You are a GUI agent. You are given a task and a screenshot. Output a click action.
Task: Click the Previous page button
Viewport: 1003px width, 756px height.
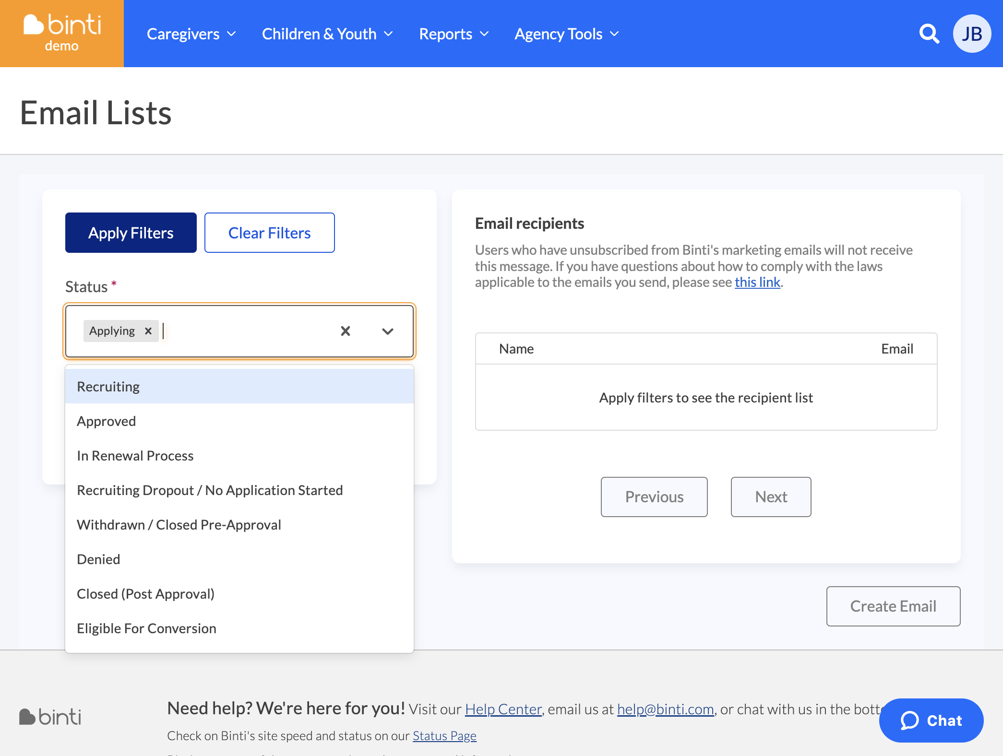[x=654, y=497]
